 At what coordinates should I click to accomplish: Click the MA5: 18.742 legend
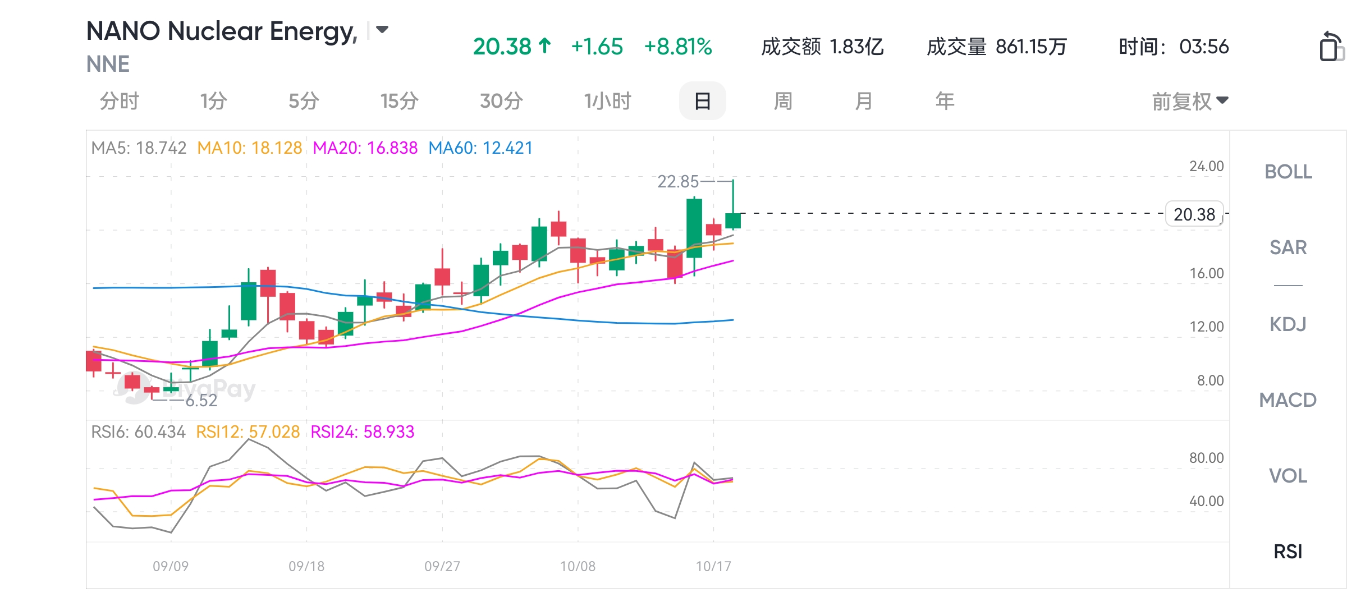click(x=139, y=148)
